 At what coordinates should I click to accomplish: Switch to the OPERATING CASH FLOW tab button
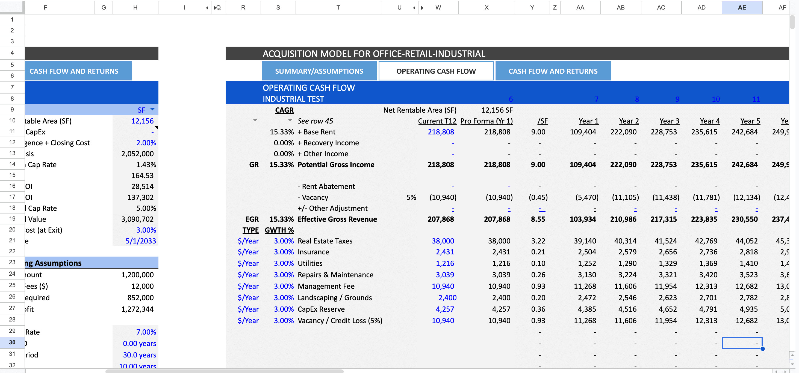pyautogui.click(x=436, y=71)
